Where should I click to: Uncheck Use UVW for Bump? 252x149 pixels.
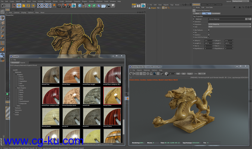coord(209,37)
